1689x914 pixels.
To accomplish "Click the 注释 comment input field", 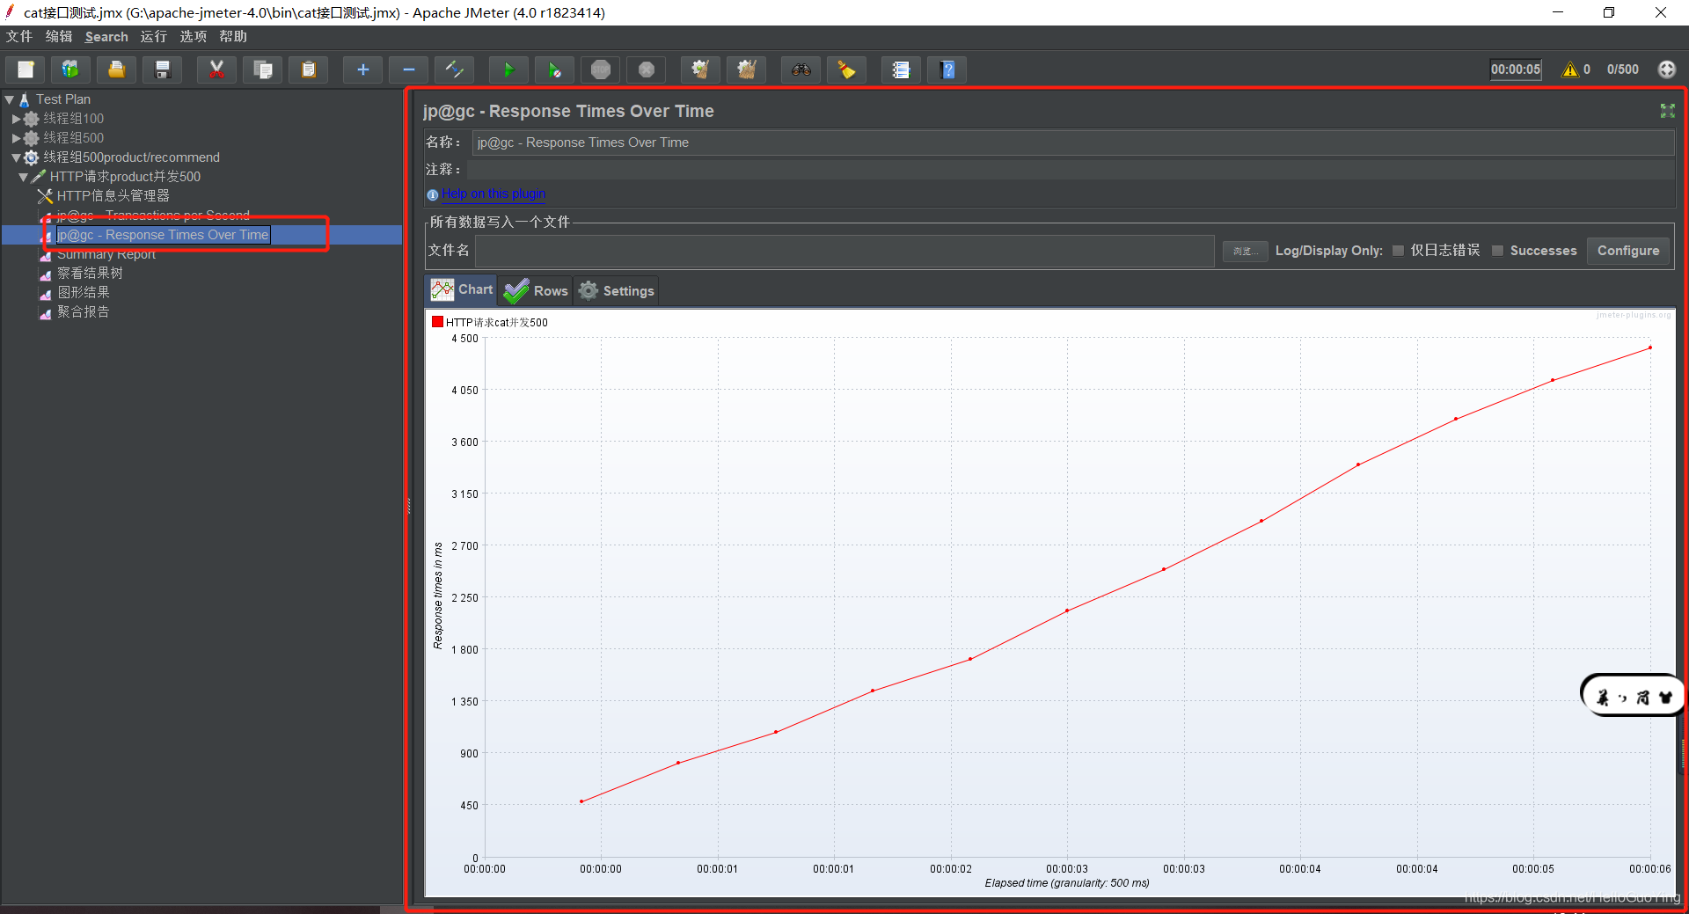I will [x=1070, y=169].
